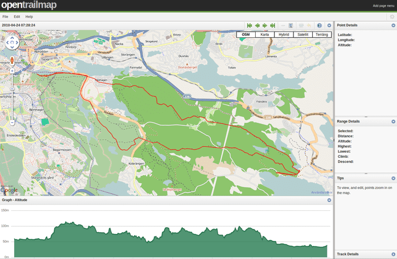
Task: Open the blue help question icon
Action: point(319,26)
